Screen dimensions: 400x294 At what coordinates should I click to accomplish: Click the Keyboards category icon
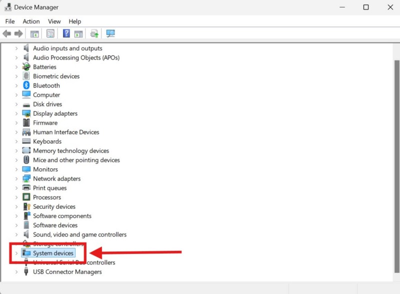[x=26, y=141]
